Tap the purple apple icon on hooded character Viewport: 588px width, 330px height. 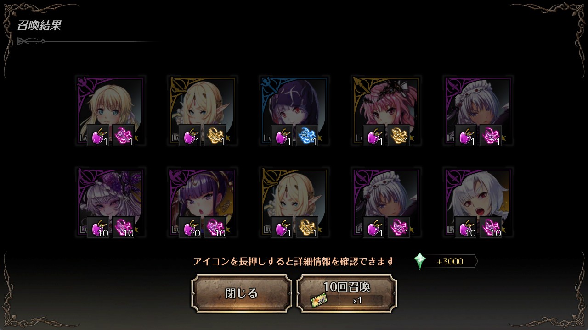point(282,136)
